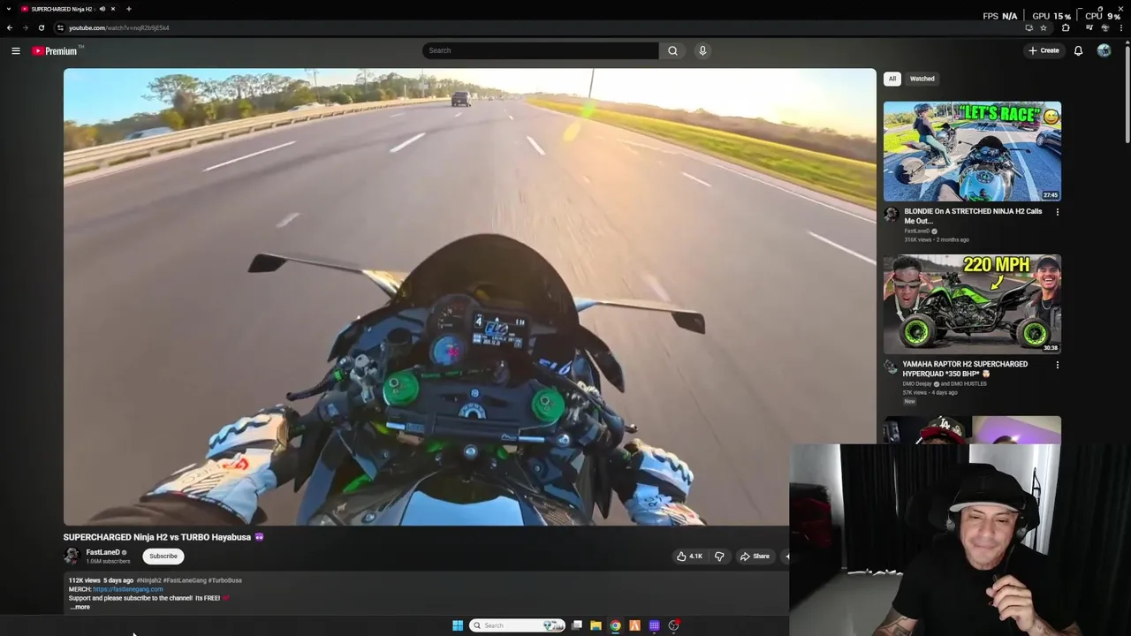Image resolution: width=1131 pixels, height=636 pixels.
Task: Reload the page with refresh icon
Action: coord(41,27)
